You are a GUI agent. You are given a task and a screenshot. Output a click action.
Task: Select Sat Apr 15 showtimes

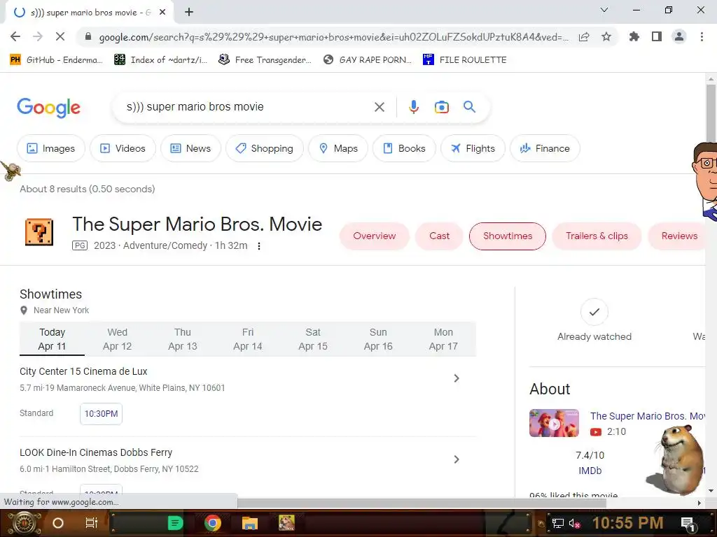click(313, 339)
